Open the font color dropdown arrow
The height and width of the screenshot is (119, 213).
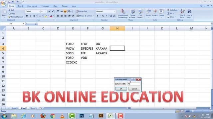(54, 16)
